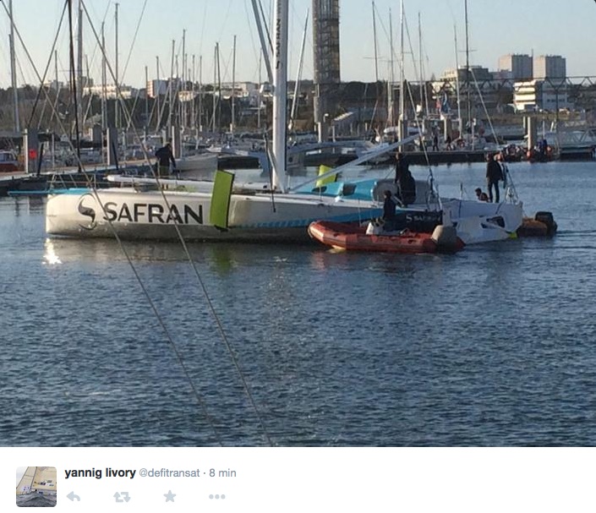Click the person driving the red dinghy
Image resolution: width=596 pixels, height=513 pixels.
point(389,210)
